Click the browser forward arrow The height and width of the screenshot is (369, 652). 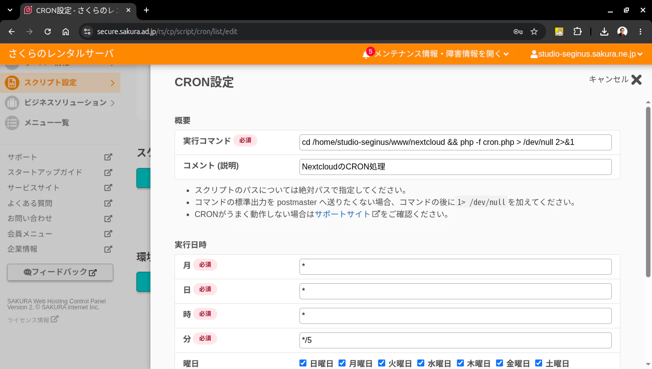[30, 32]
